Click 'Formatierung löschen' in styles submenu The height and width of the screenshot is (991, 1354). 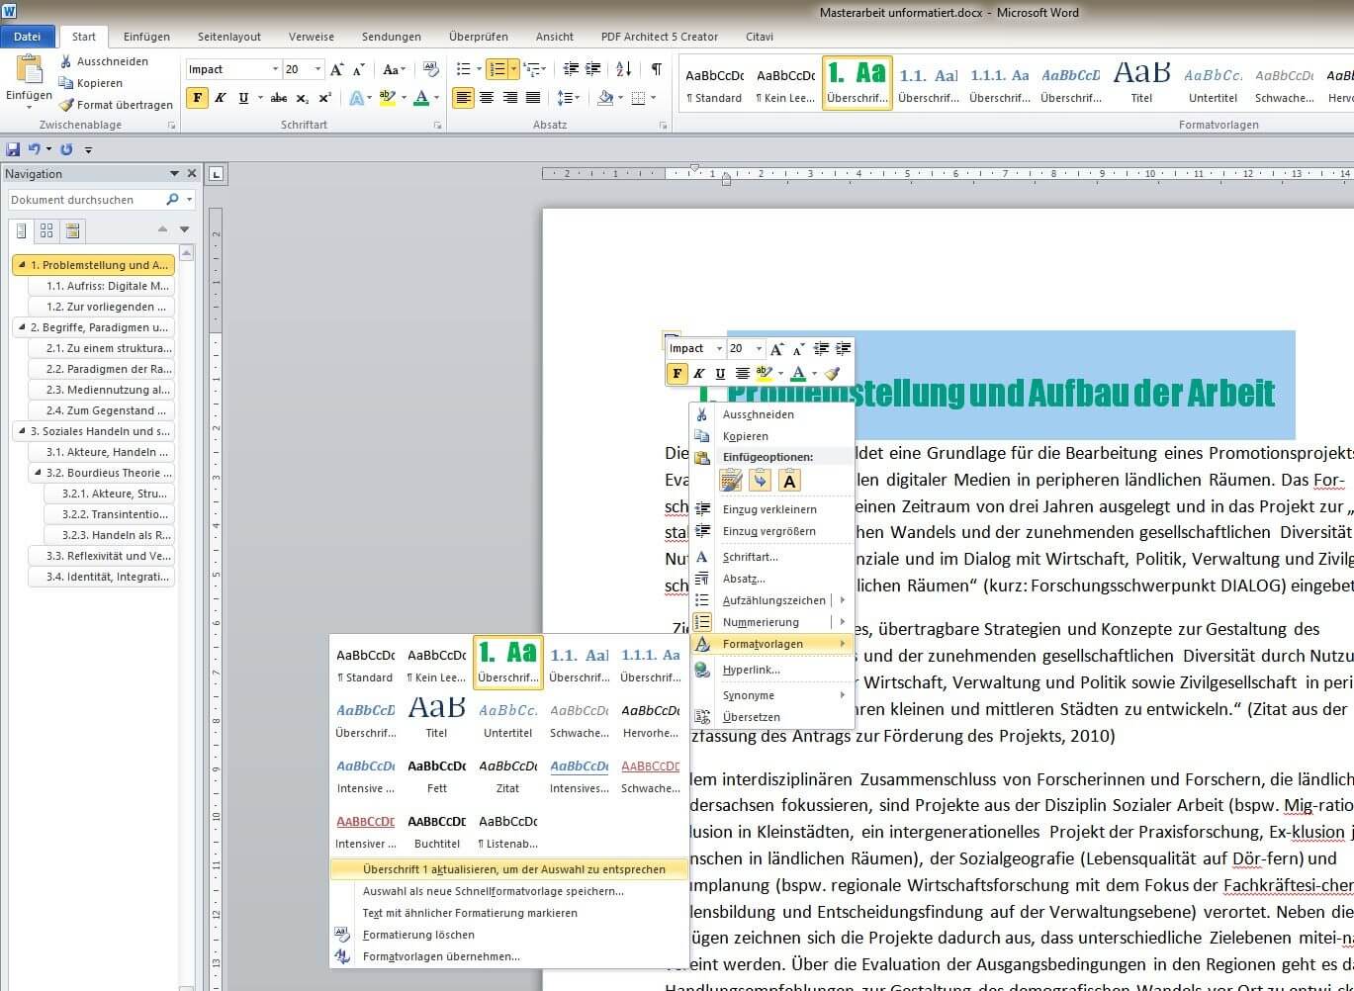click(x=509, y=935)
